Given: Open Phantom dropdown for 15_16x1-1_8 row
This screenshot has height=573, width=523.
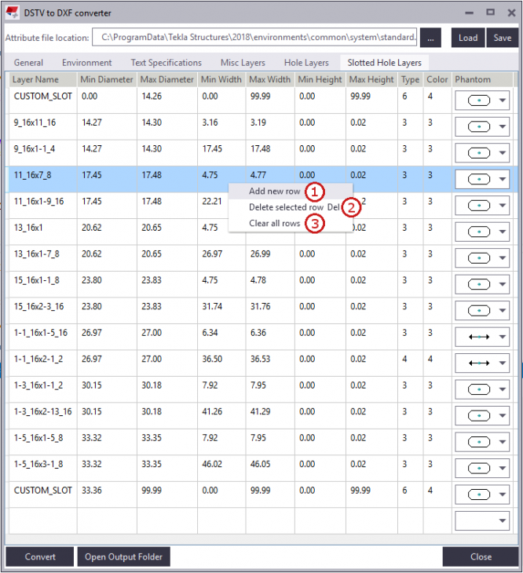Looking at the screenshot, I should click(482, 284).
